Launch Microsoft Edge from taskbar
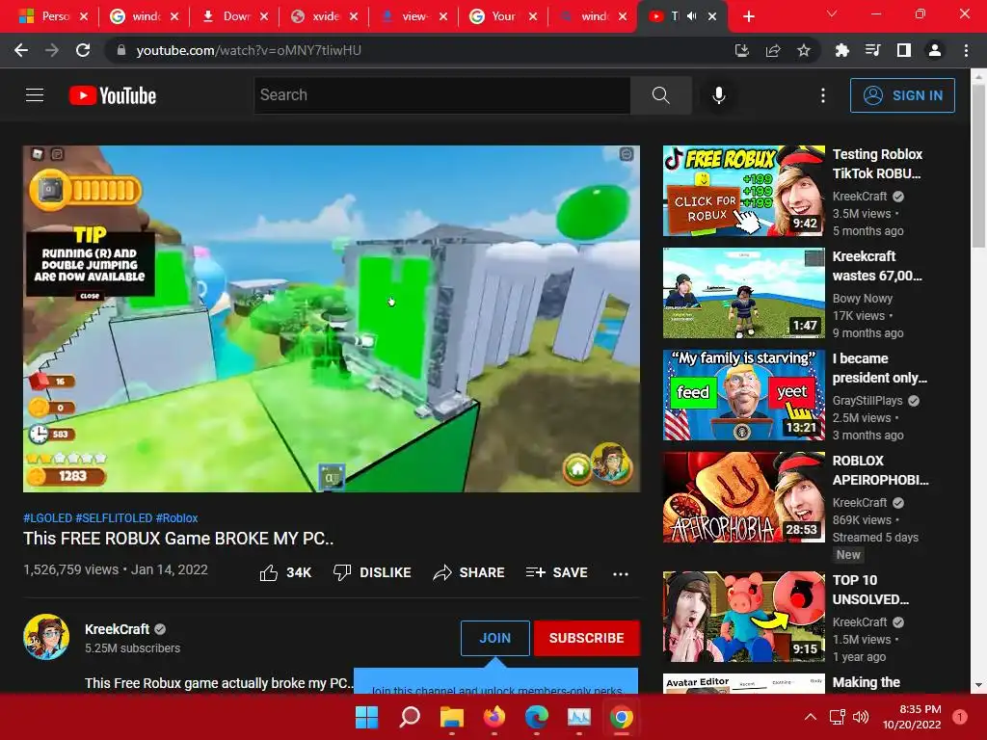 (536, 717)
